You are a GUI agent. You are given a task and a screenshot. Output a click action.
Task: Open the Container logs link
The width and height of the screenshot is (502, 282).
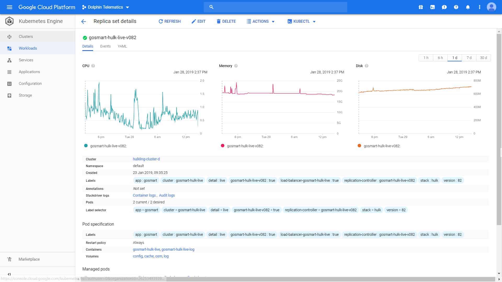[x=144, y=195]
